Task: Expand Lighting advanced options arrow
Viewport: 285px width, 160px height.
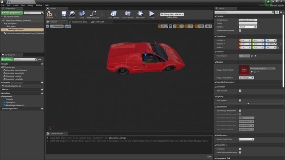Action: 248,104
